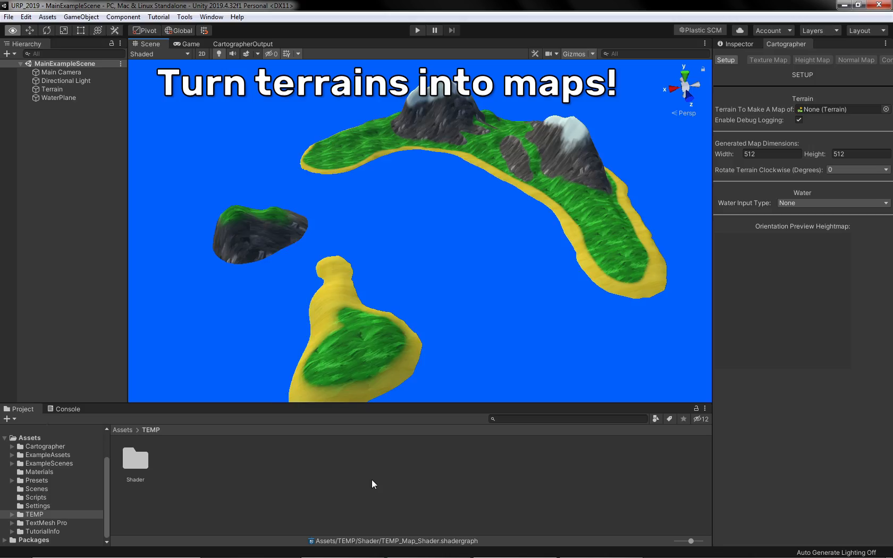Select the Rotate tool
The image size is (893, 558).
pyautogui.click(x=47, y=30)
